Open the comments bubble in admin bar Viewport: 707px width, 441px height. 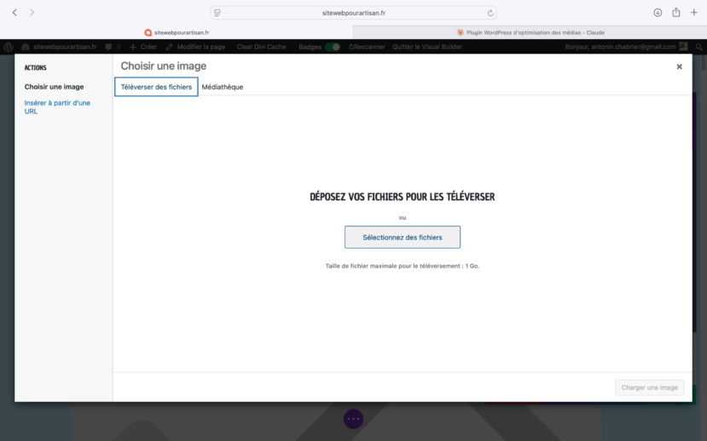click(x=108, y=47)
